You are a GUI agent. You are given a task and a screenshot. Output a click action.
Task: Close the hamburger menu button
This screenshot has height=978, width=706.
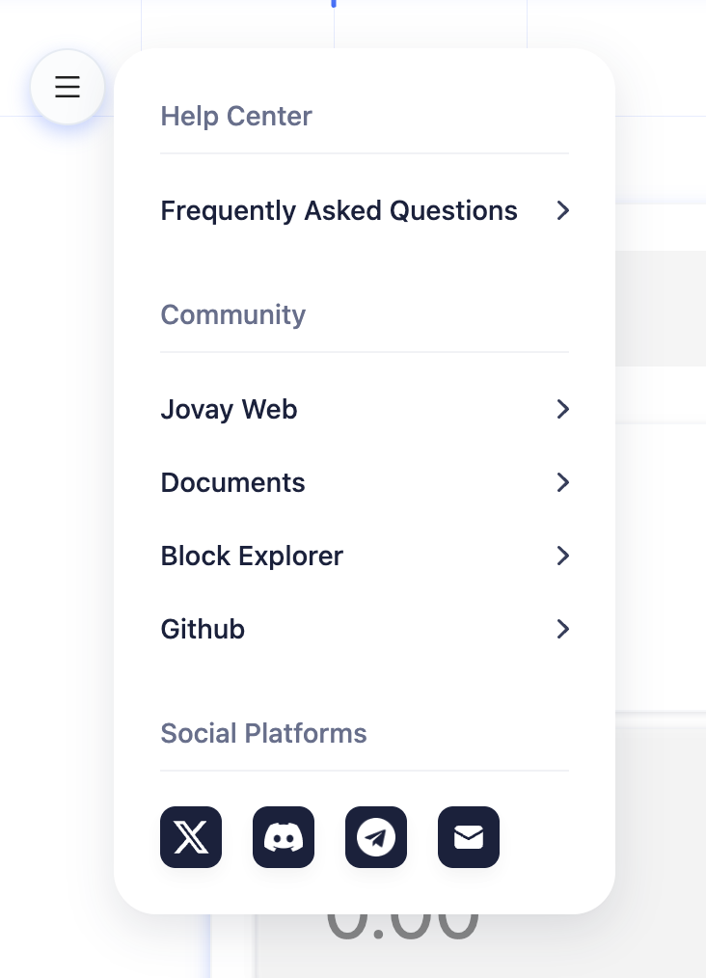pyautogui.click(x=67, y=87)
